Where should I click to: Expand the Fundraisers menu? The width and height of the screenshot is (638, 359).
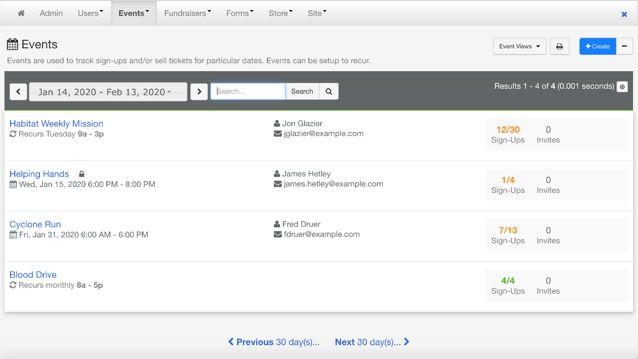click(x=188, y=13)
